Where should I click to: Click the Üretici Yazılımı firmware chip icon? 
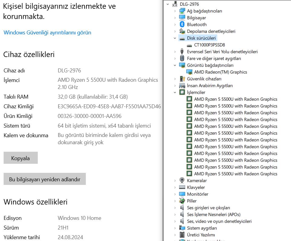coord(182,235)
